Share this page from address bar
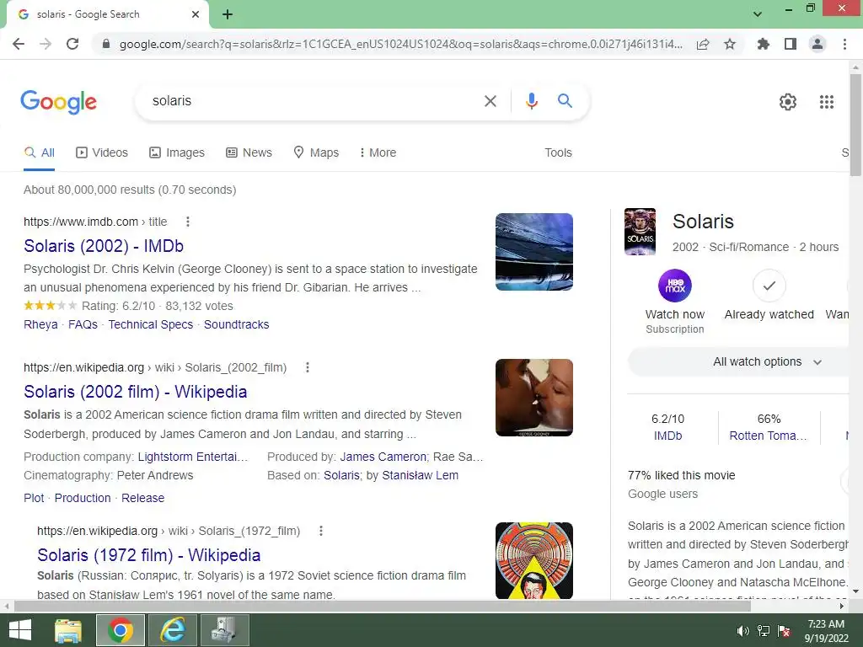The height and width of the screenshot is (647, 863). [703, 44]
